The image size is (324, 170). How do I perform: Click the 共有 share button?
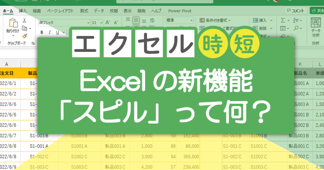pyautogui.click(x=317, y=11)
